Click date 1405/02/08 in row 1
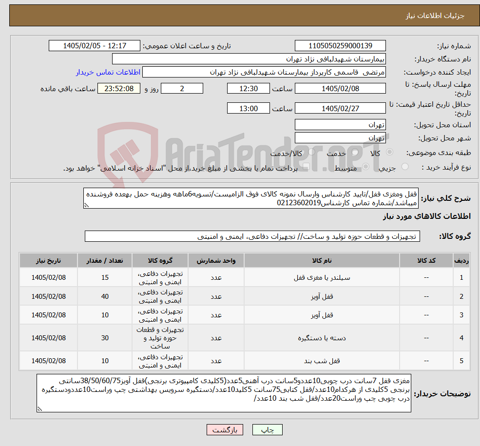 48,277
